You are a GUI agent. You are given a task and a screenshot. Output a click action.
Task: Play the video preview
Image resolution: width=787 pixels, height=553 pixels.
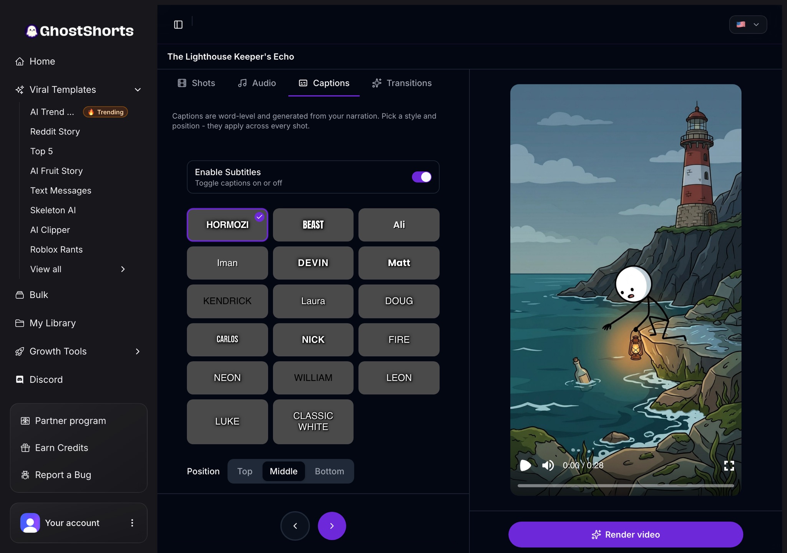point(525,465)
